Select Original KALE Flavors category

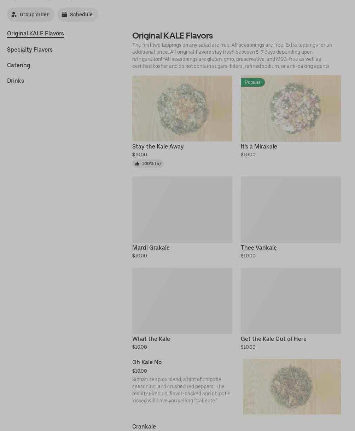coord(35,33)
